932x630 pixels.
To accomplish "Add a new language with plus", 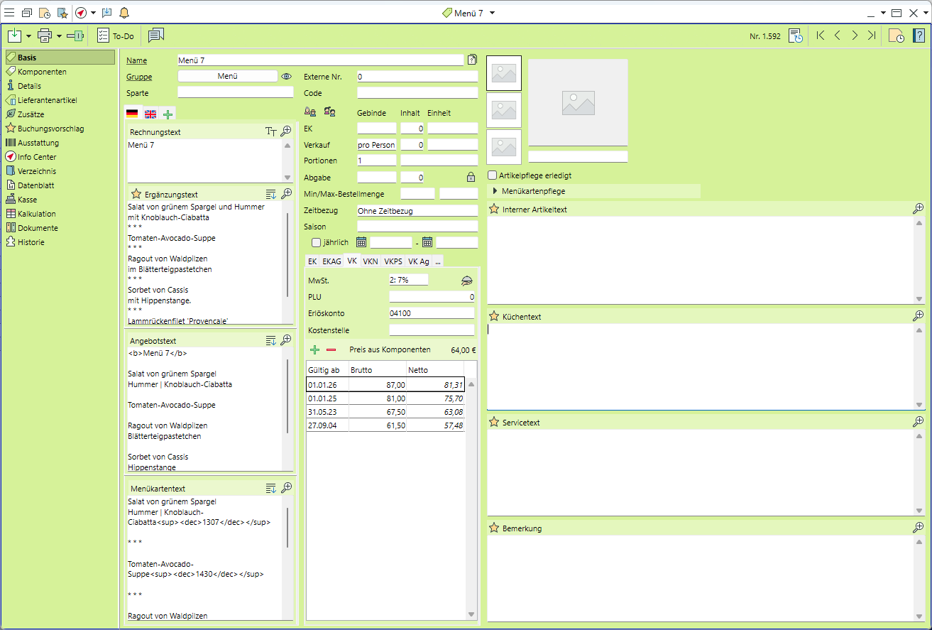I will click(168, 114).
